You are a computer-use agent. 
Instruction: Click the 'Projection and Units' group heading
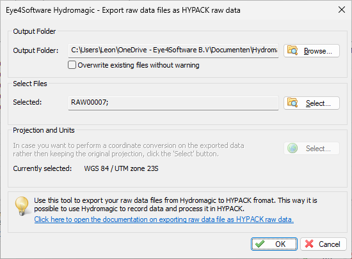pyautogui.click(x=44, y=130)
